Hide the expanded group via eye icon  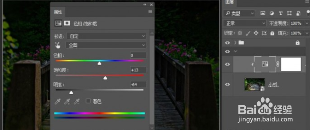coord(228,51)
